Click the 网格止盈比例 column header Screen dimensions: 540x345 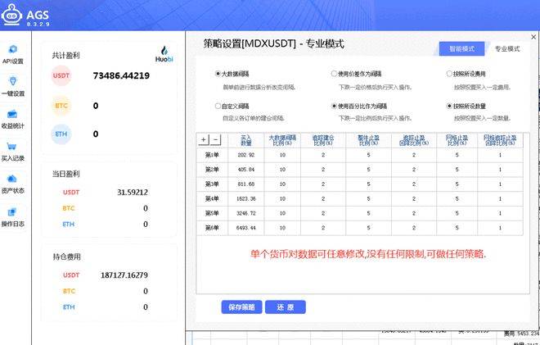457,140
